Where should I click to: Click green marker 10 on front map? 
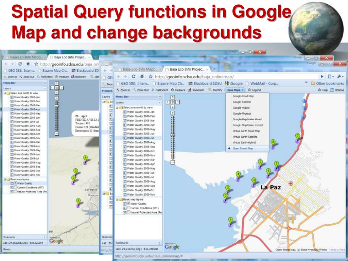coord(254,181)
